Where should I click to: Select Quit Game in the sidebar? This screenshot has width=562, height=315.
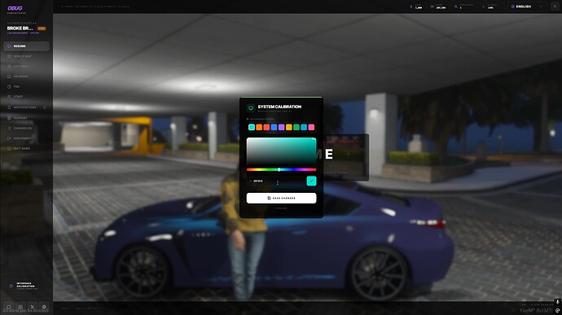(27, 148)
